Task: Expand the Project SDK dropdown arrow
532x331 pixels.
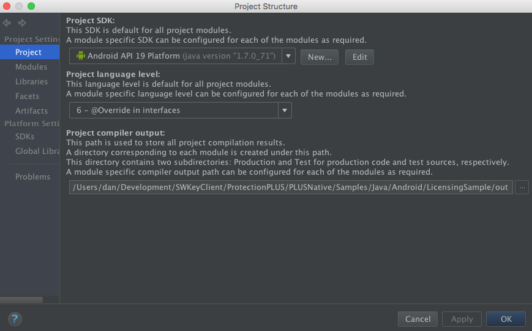Action: click(x=288, y=56)
